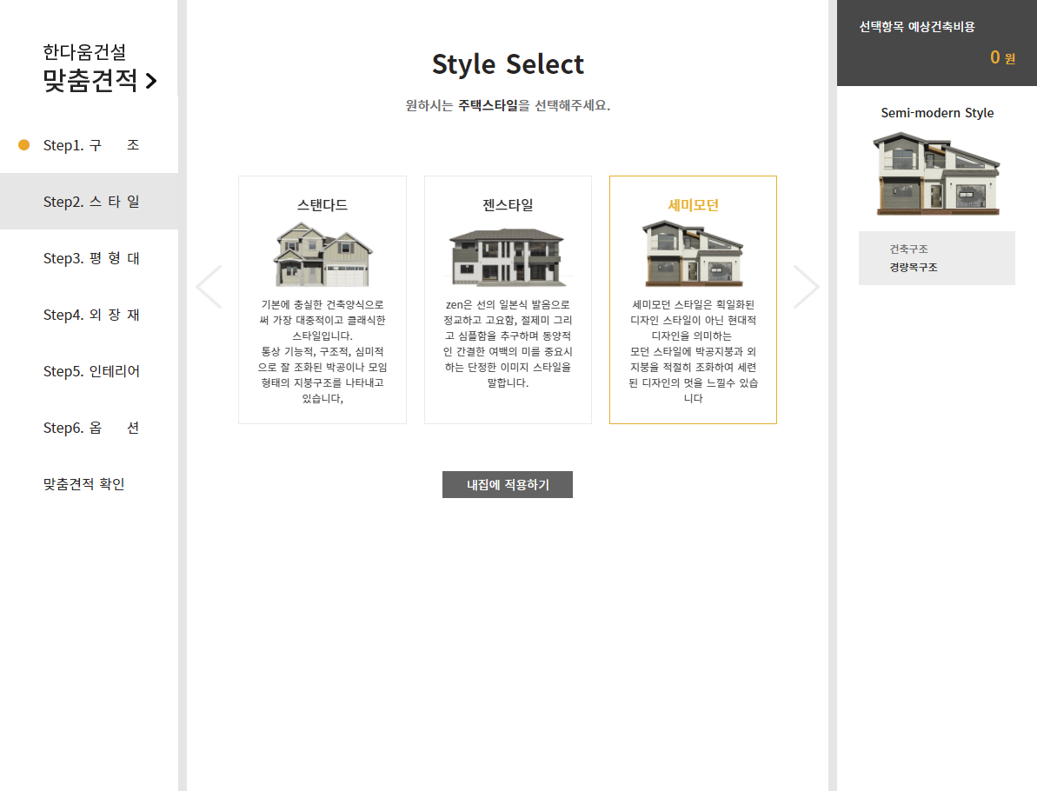Click the Zen style house image

click(x=508, y=257)
